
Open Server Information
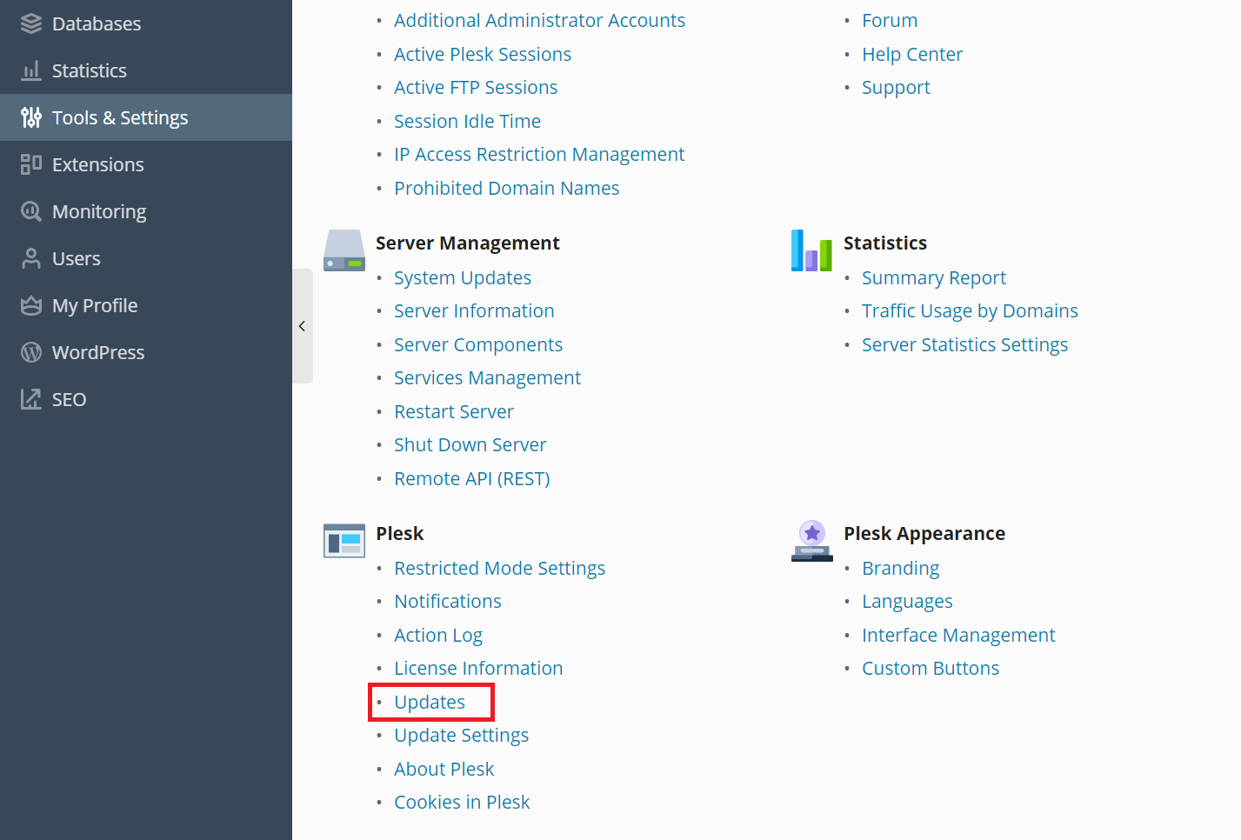474,310
